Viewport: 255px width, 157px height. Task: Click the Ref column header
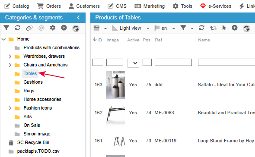pyautogui.click(x=158, y=40)
